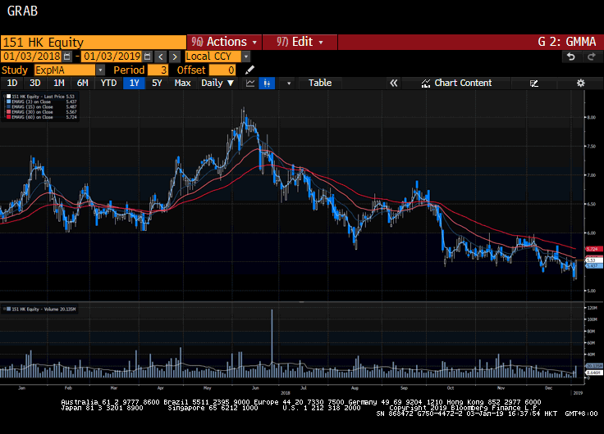Click the 01/03/2019 end date field
This screenshot has width=604, height=434.
click(x=112, y=57)
